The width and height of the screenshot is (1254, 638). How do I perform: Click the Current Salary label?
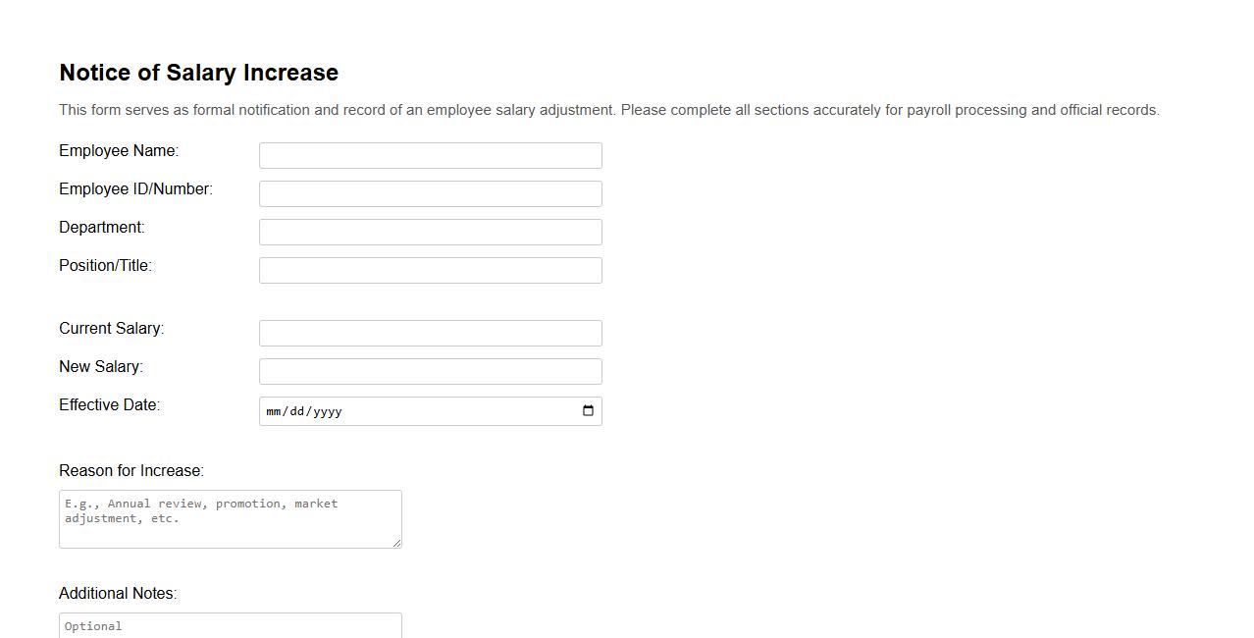111,328
